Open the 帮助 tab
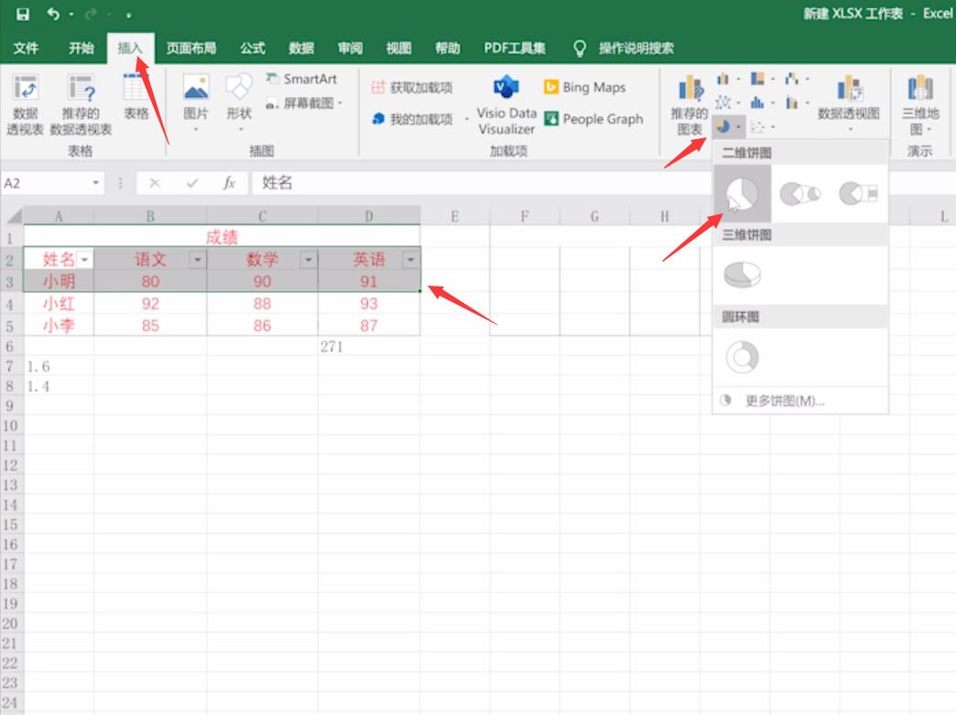This screenshot has height=715, width=956. [448, 49]
